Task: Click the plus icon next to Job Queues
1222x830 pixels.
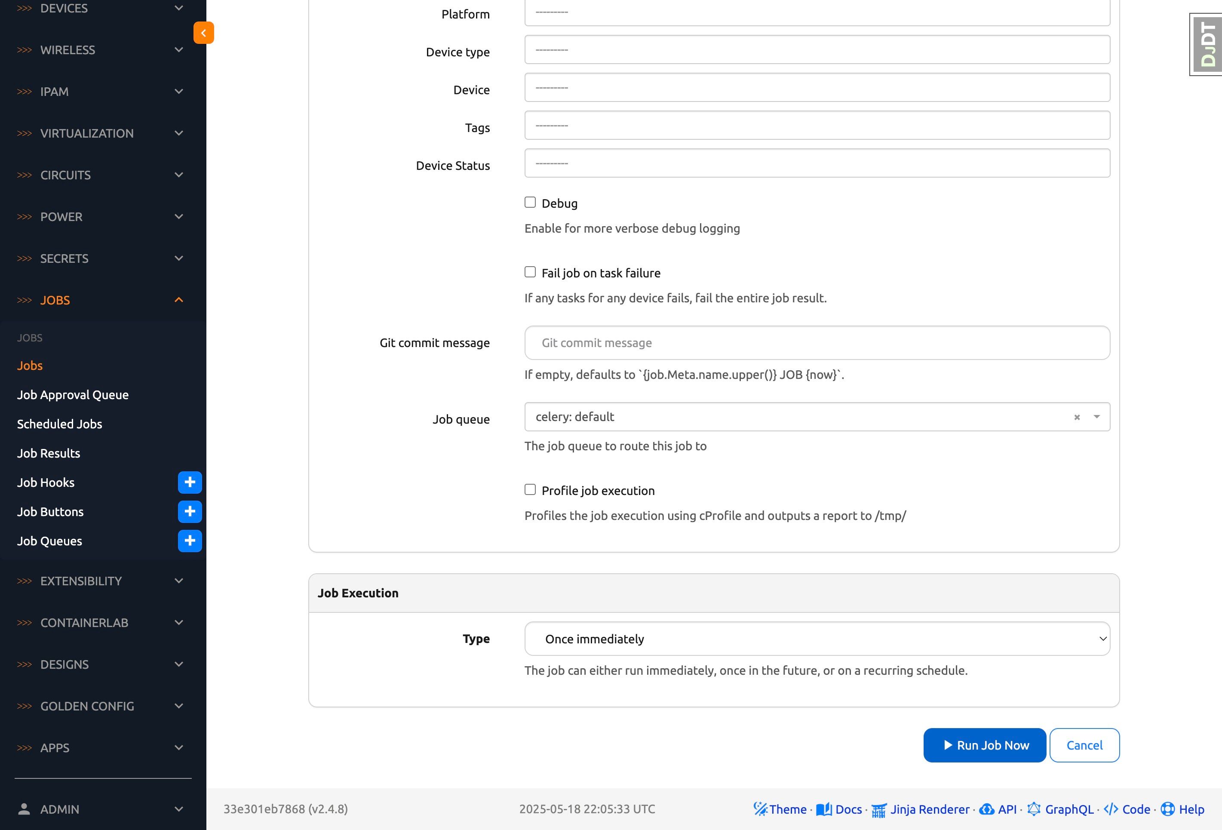Action: coord(190,541)
